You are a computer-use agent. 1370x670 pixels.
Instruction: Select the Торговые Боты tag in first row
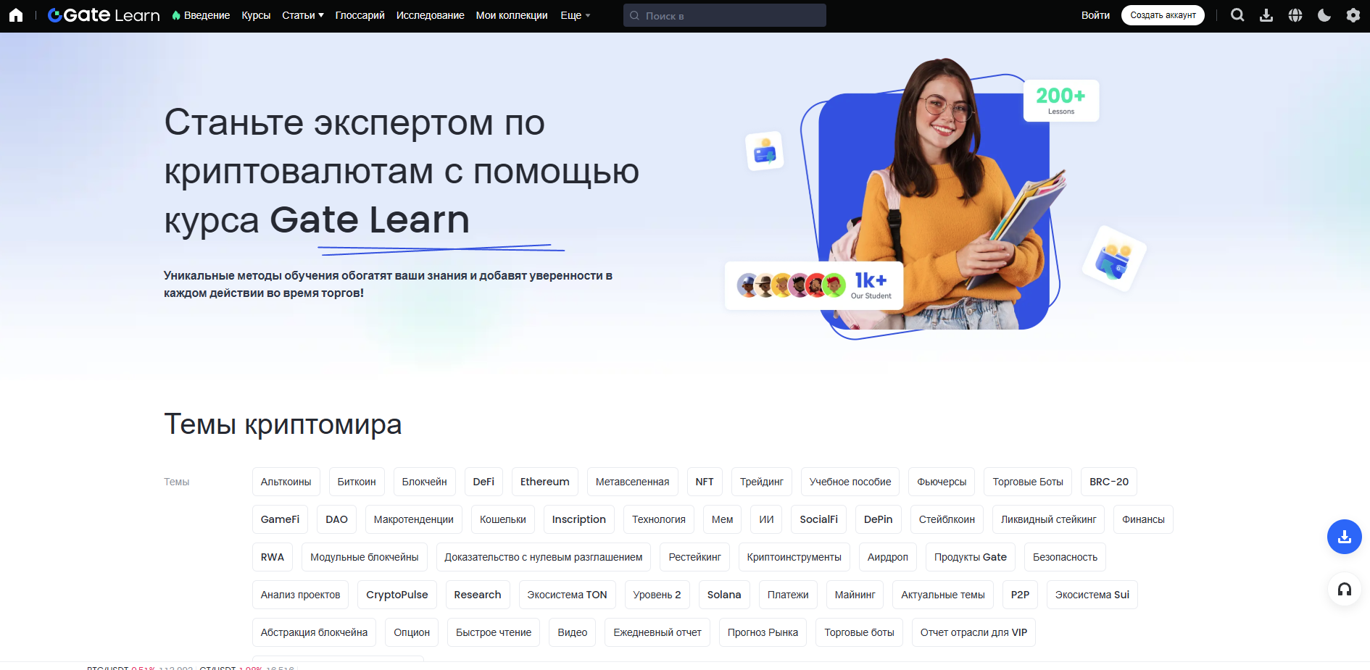(x=1028, y=482)
